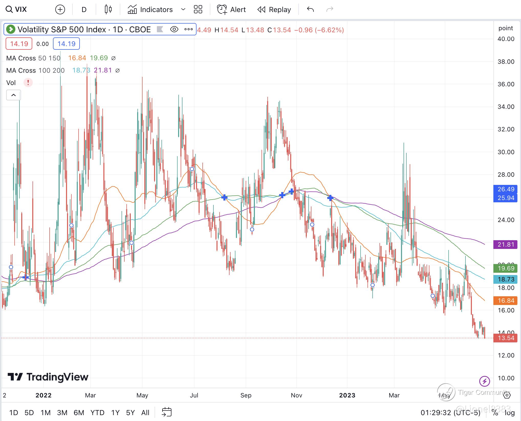
Task: Click the red 14.19 sell price button
Action: coord(19,44)
